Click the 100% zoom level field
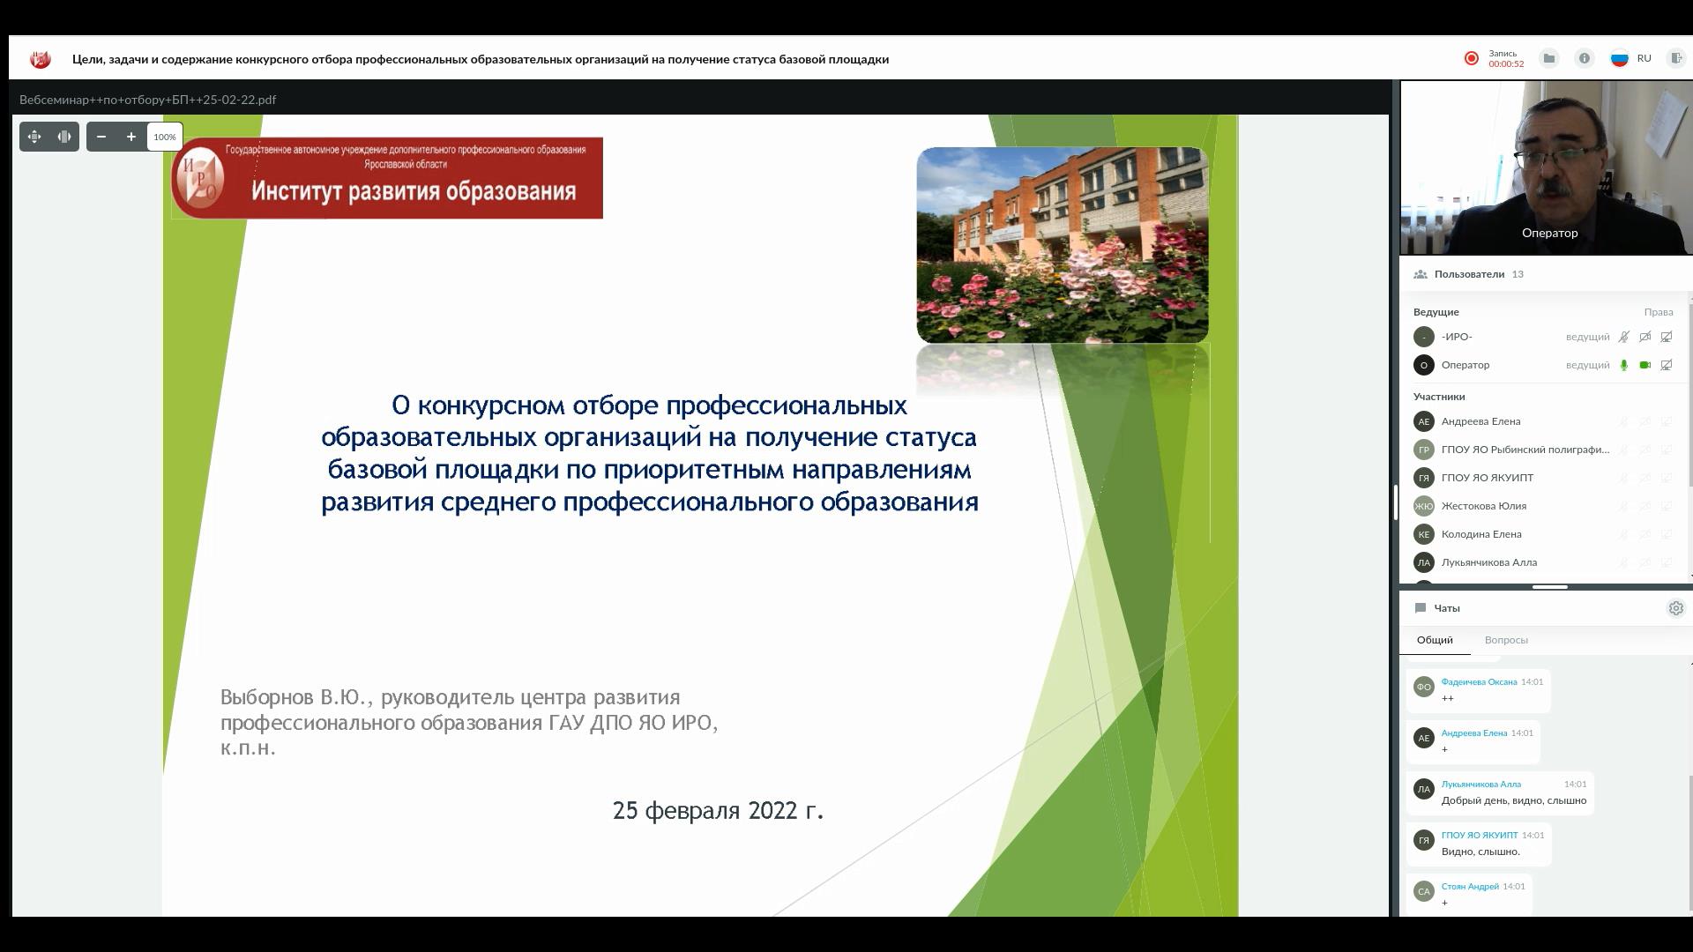The height and width of the screenshot is (952, 1693). click(x=165, y=137)
